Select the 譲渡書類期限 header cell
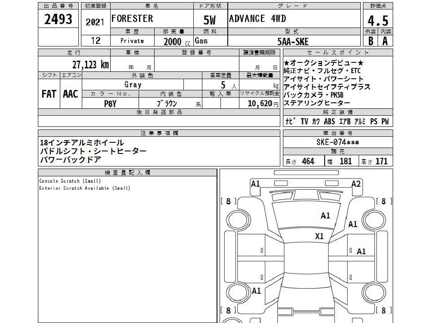This screenshot has width=431, height=323. (x=260, y=52)
